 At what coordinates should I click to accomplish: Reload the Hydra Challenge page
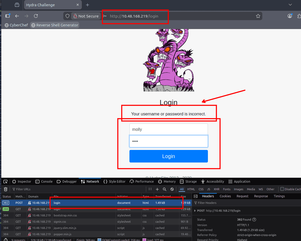pyautogui.click(x=36, y=16)
